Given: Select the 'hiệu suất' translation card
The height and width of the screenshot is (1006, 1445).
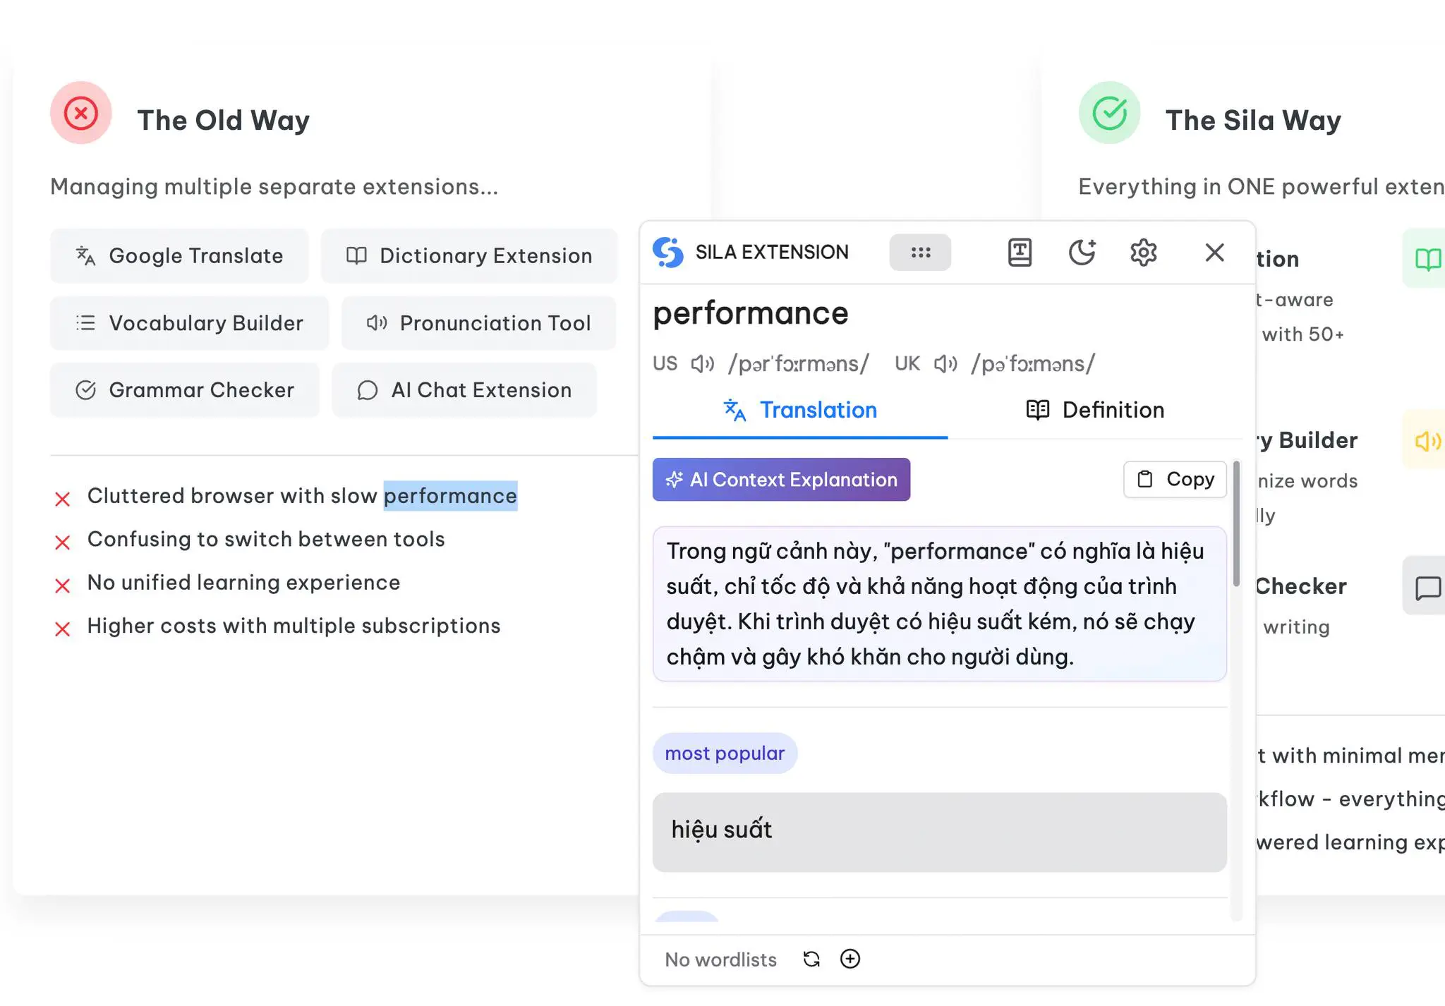Looking at the screenshot, I should coord(941,832).
